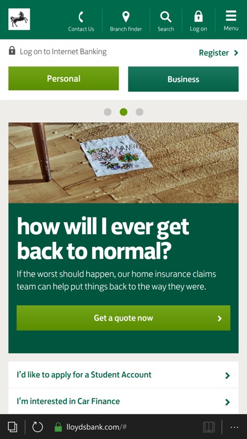247x439 pixels.
Task: Click the Search magnifier icon
Action: pos(166,17)
